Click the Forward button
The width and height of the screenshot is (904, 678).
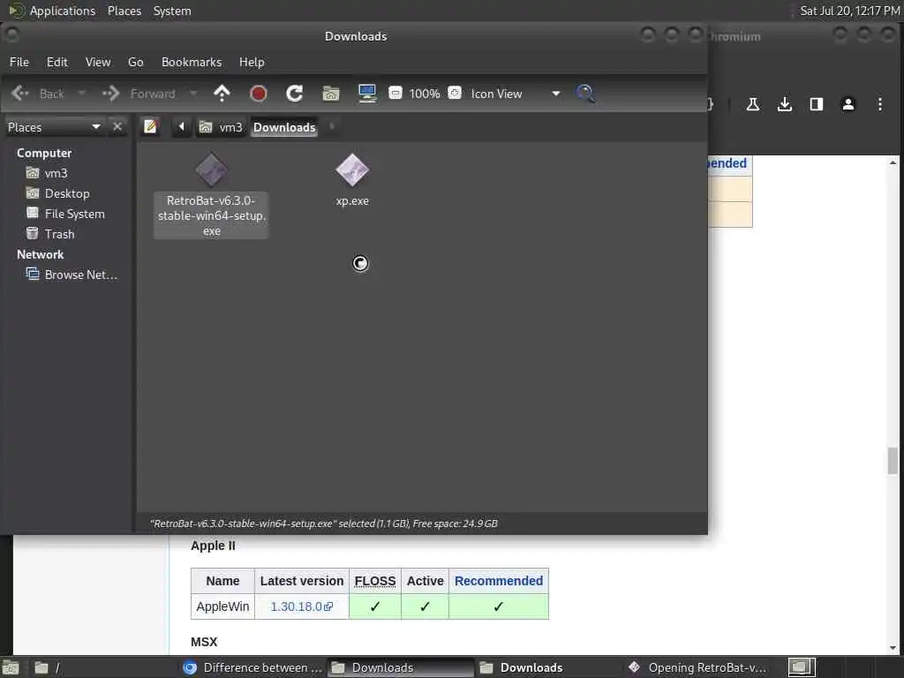tap(139, 94)
